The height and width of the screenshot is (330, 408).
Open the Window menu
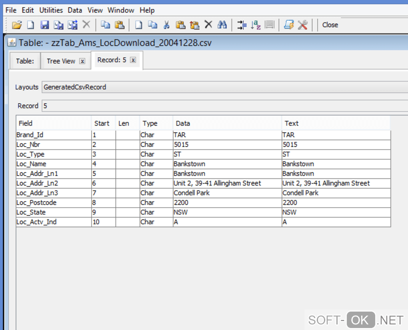121,10
